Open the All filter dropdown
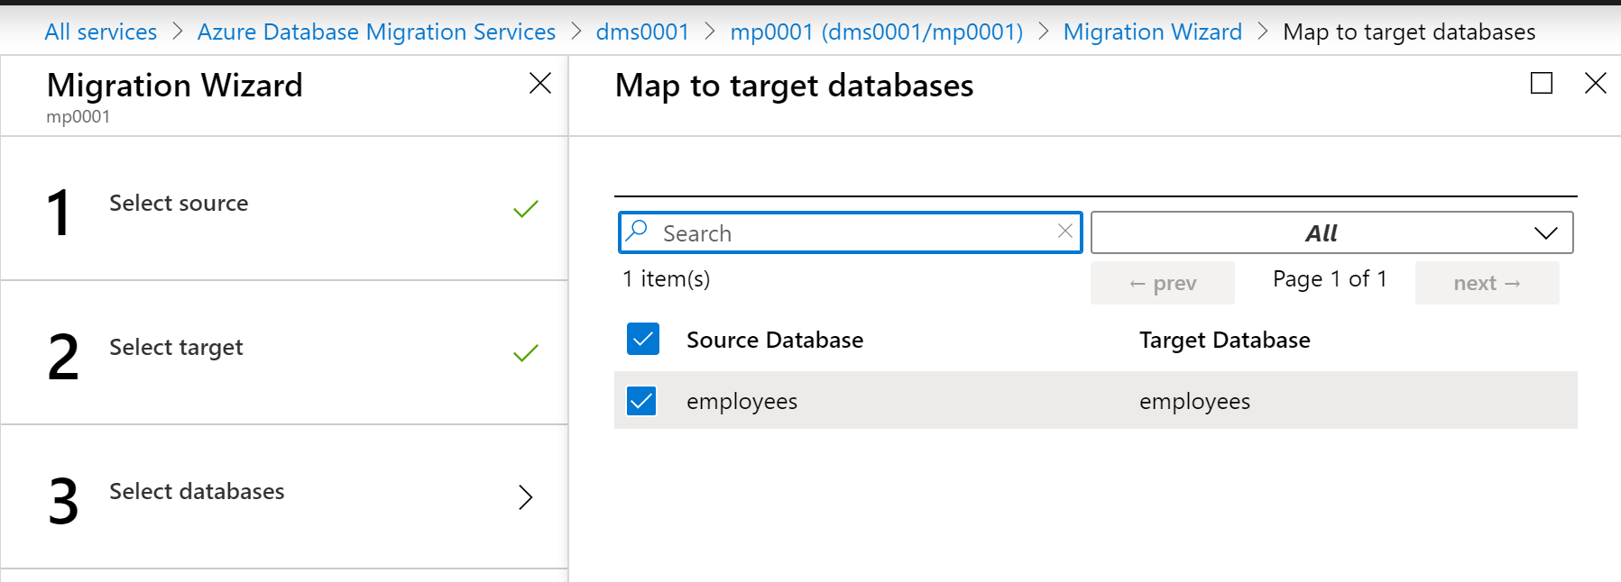Screen dimensions: 1621x582 pyautogui.click(x=1331, y=232)
